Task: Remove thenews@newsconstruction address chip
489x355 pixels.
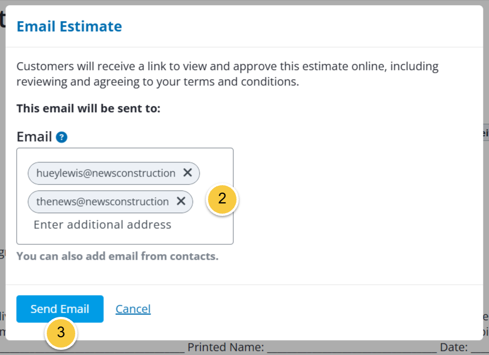Action: [181, 201]
